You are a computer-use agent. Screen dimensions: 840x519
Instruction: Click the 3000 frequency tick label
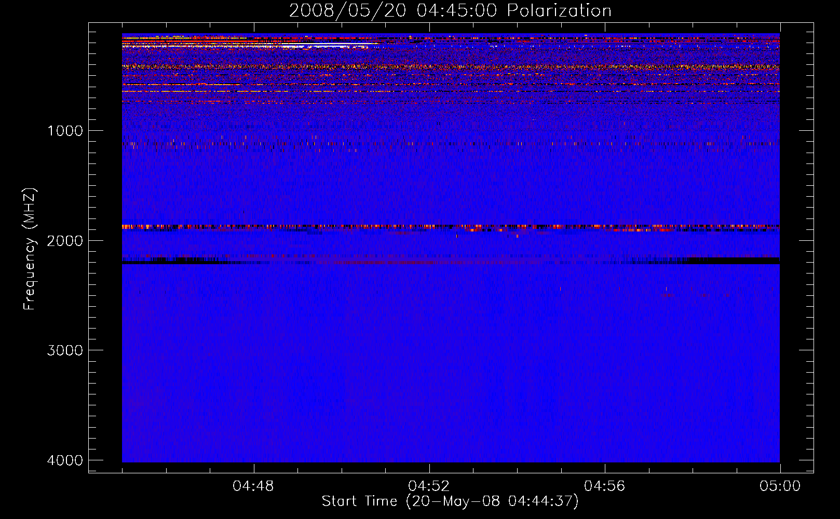click(65, 350)
